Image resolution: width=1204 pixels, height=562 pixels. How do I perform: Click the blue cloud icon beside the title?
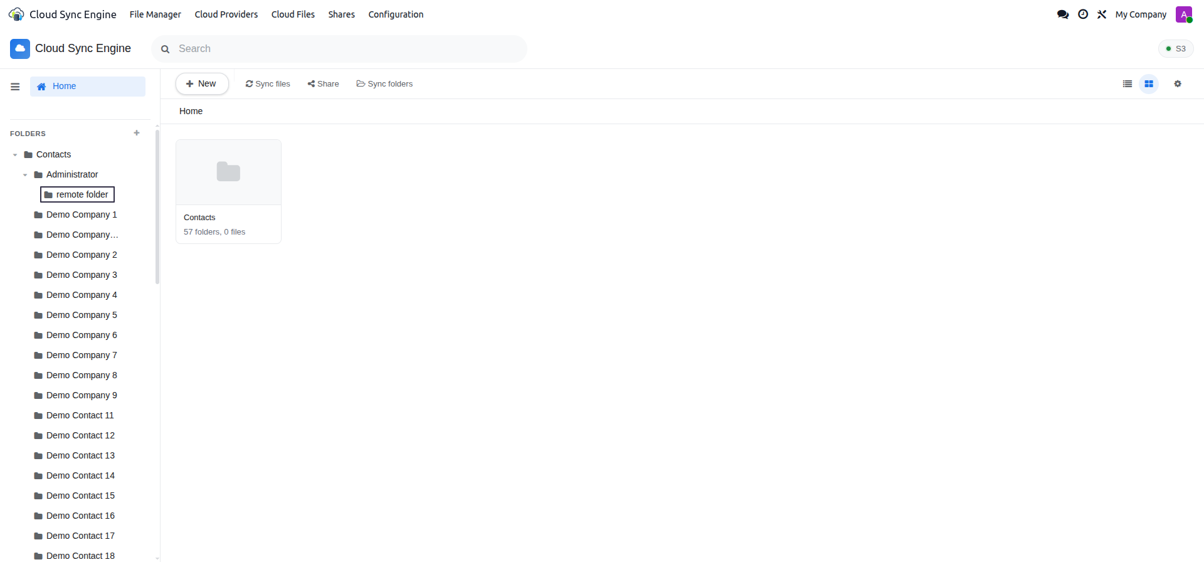20,48
